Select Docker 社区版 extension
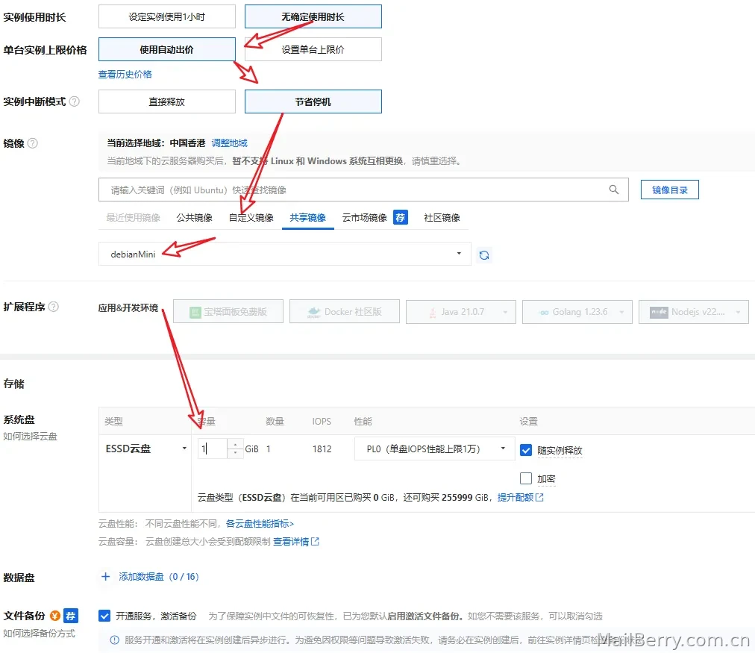Image resolution: width=755 pixels, height=653 pixels. point(344,311)
